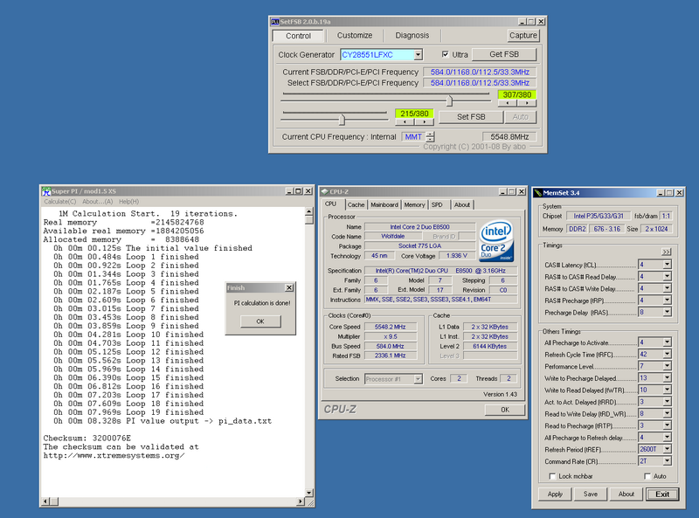Viewport: 699px width, 518px height.
Task: Click right arrow under the 215/380 value
Action: pos(424,122)
